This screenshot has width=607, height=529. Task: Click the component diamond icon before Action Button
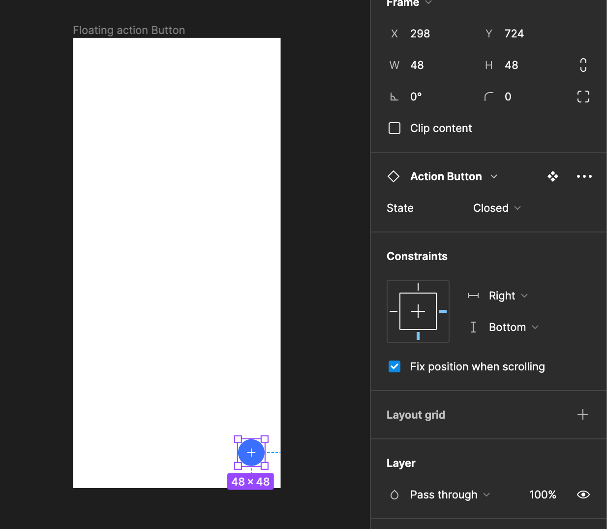tap(394, 176)
